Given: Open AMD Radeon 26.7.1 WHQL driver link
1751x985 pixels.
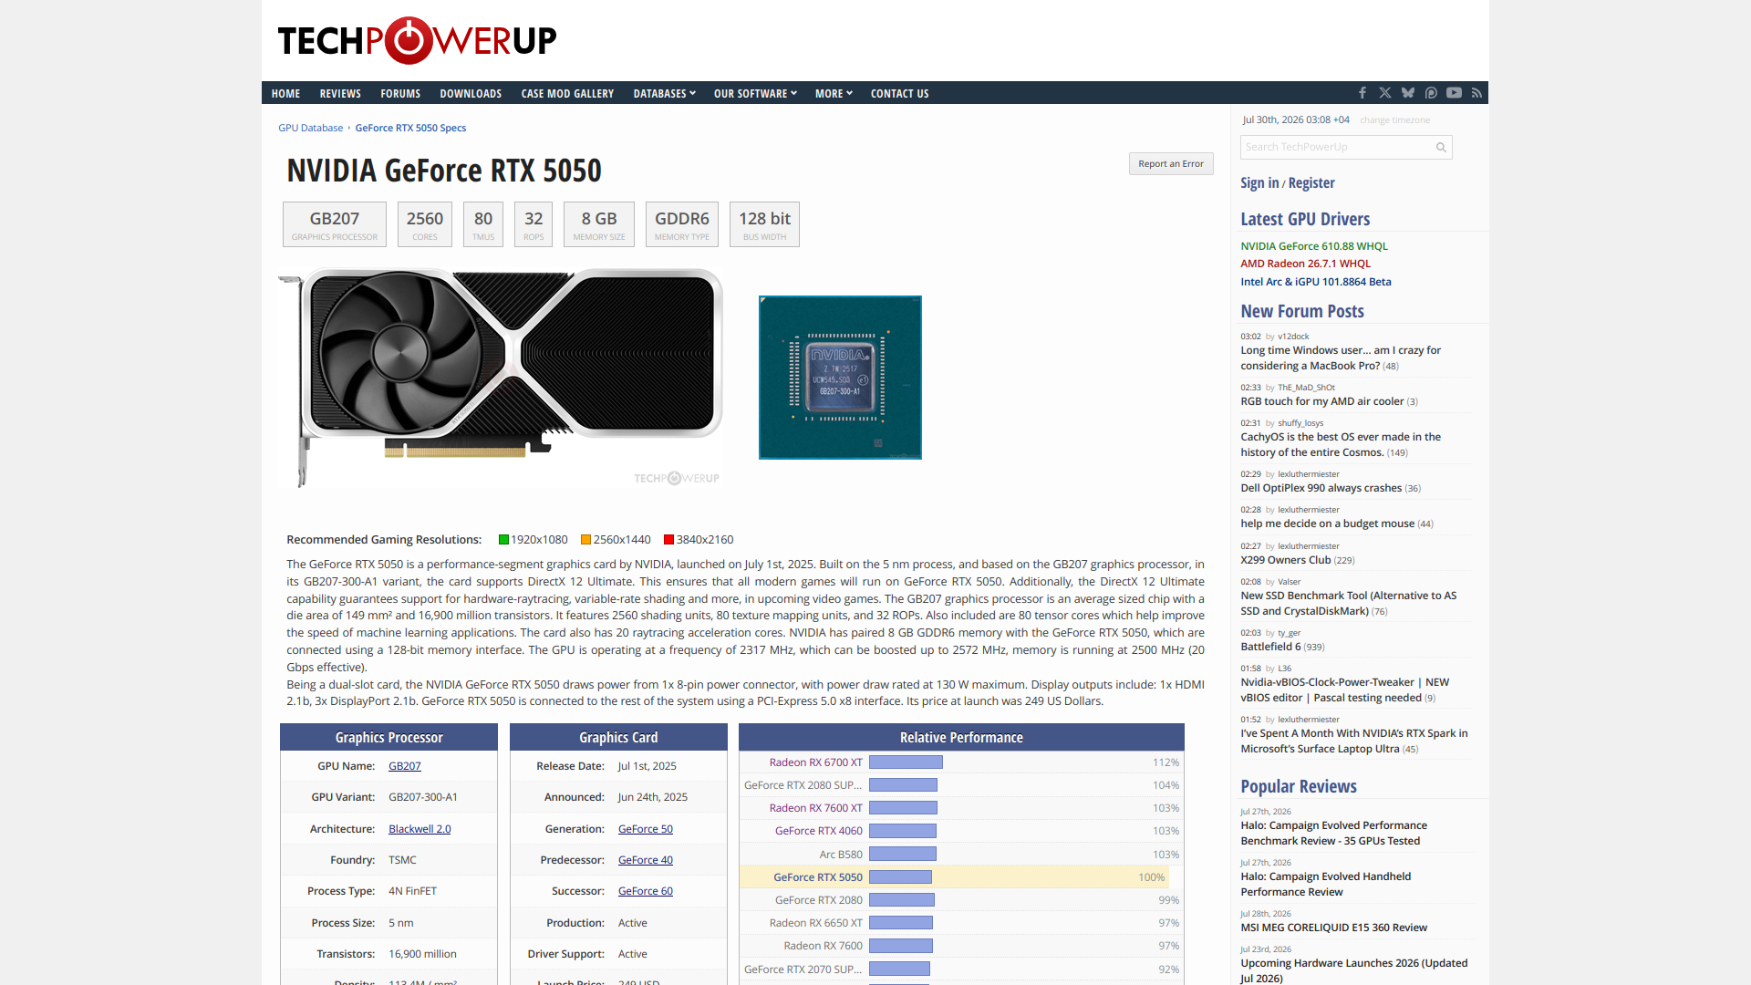Looking at the screenshot, I should point(1305,264).
